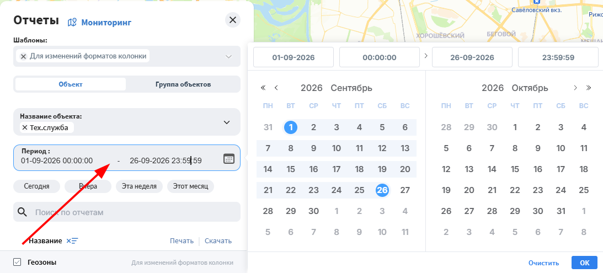Click the search magnifier icon
The width and height of the screenshot is (603, 273).
(23, 212)
